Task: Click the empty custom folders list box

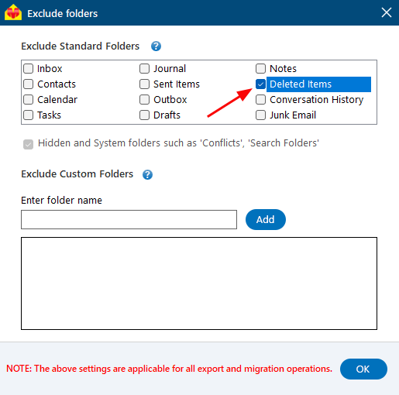Action: coord(199,283)
